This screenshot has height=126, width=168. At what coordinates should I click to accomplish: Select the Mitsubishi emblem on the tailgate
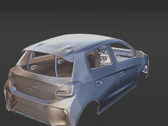tap(33, 82)
